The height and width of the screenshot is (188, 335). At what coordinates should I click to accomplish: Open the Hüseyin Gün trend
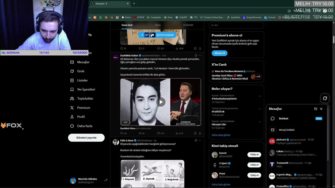[219, 125]
